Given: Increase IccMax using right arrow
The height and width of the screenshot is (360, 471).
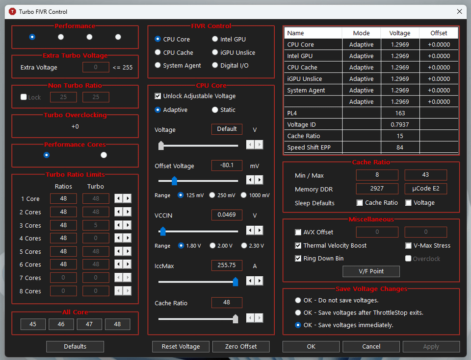Looking at the screenshot, I should tap(259, 281).
